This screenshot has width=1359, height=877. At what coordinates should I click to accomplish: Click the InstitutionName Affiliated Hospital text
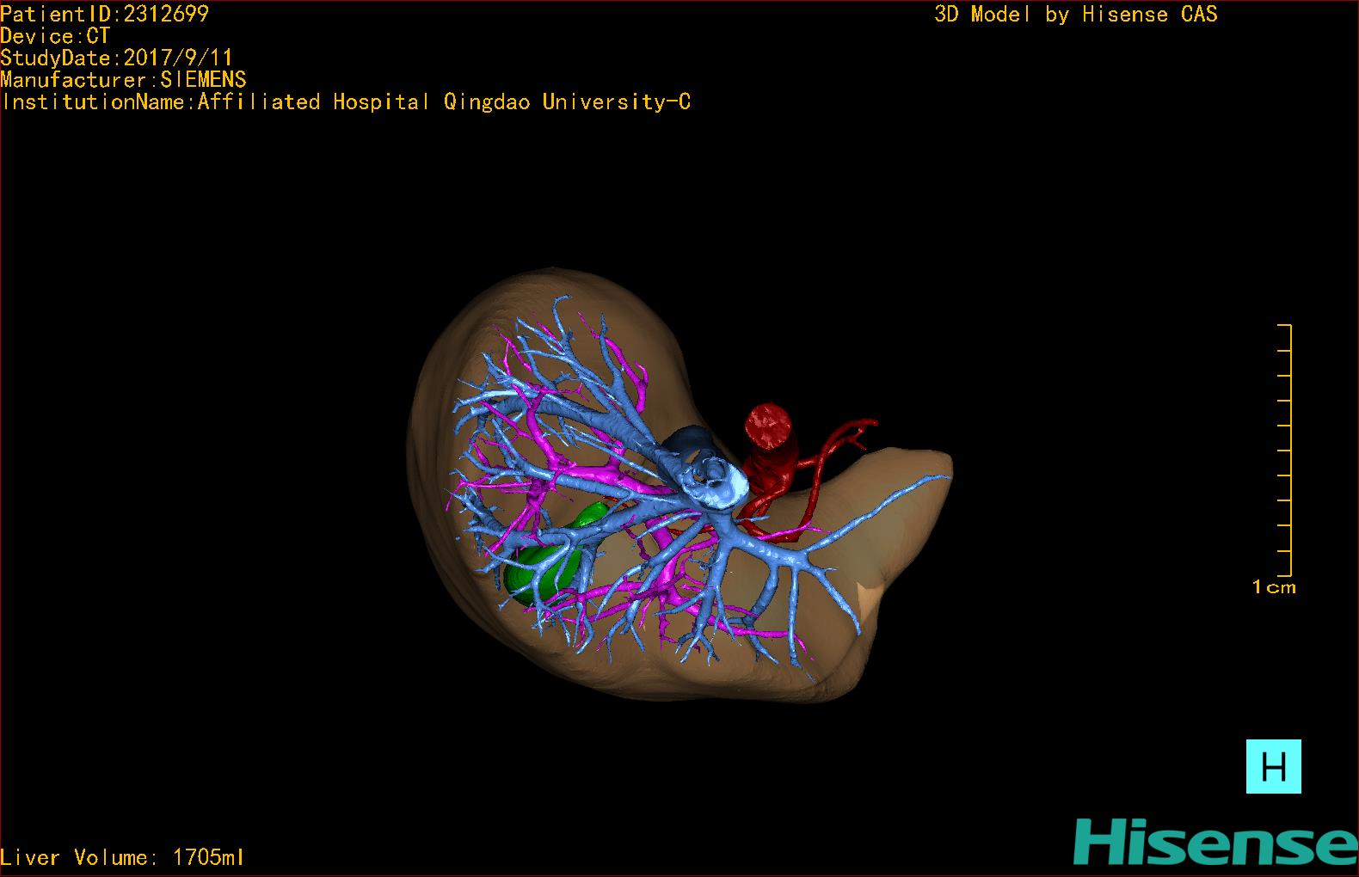tap(346, 102)
